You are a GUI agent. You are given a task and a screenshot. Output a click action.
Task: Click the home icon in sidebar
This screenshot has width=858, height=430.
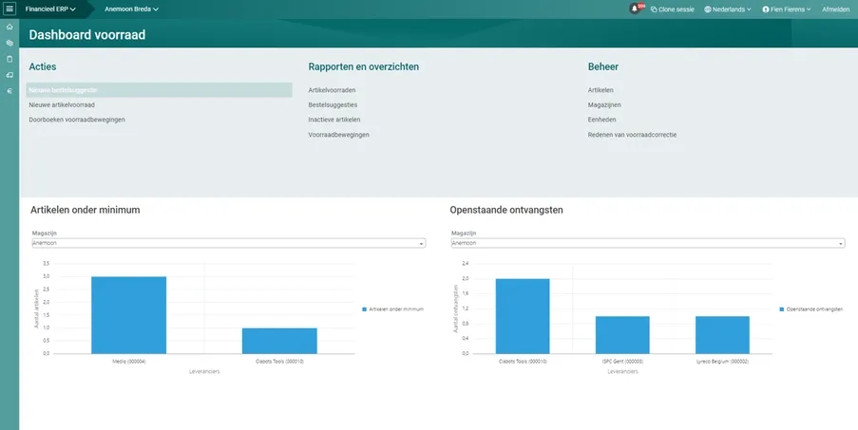10,27
